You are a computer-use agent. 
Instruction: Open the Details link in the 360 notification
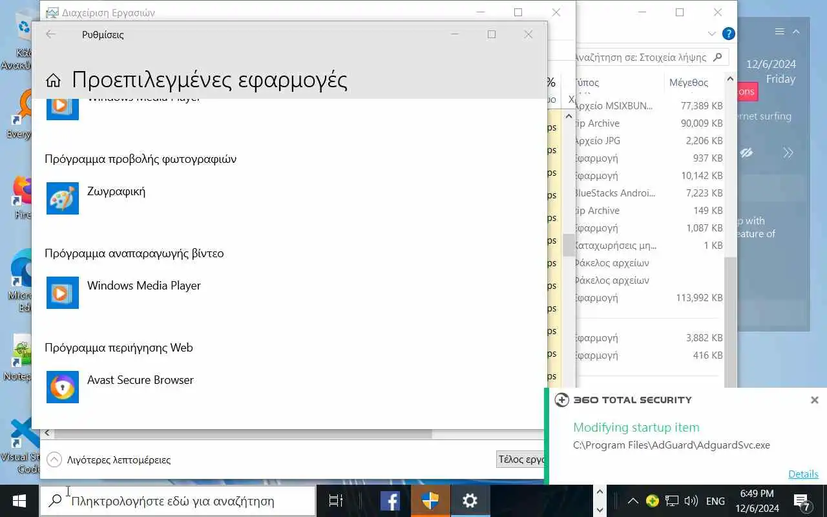(x=803, y=474)
